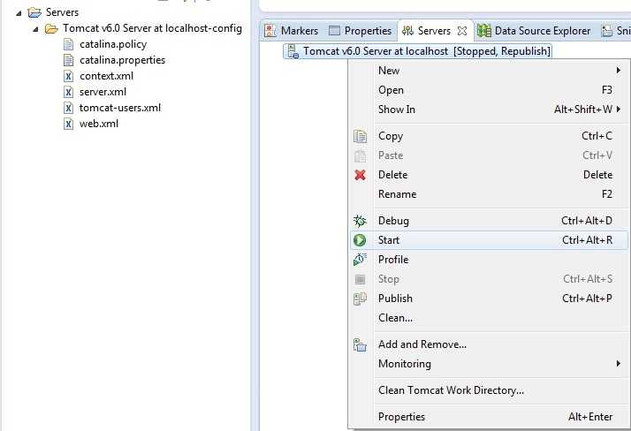Click the Profile icon in context menu
Image resolution: width=631 pixels, height=431 pixels.
click(361, 260)
